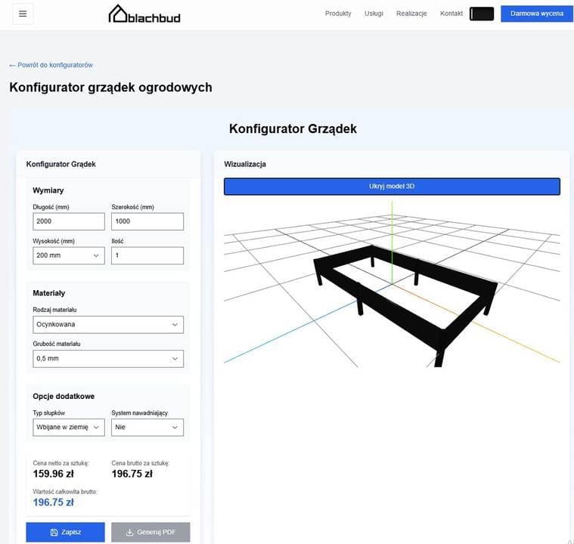Click the Materiały section heading
Image resolution: width=574 pixels, height=544 pixels.
[x=49, y=293]
